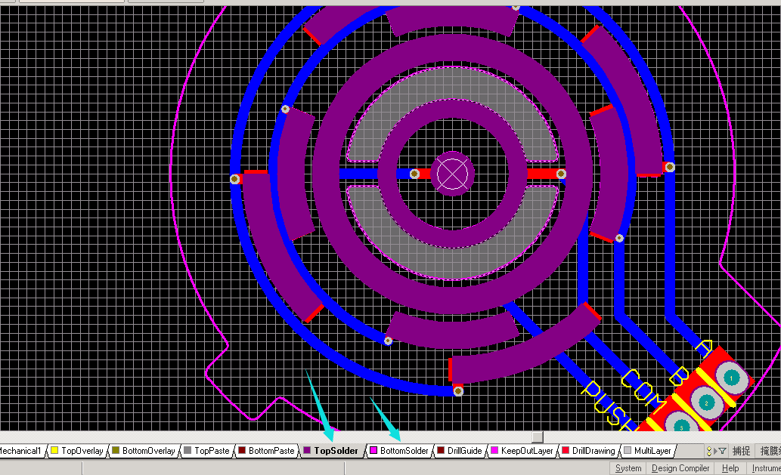
Task: Click the dark red BottomPaste color swatch
Action: pos(242,451)
